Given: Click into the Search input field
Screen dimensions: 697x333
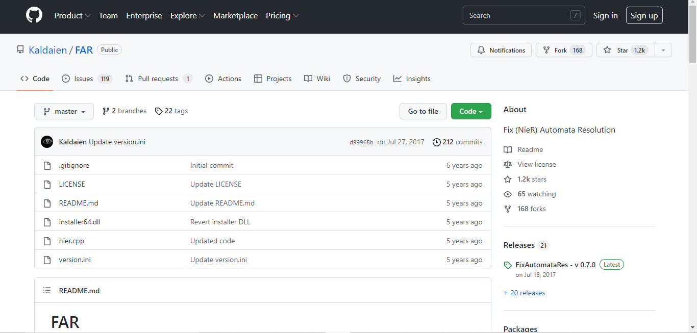Looking at the screenshot, I should pyautogui.click(x=515, y=16).
